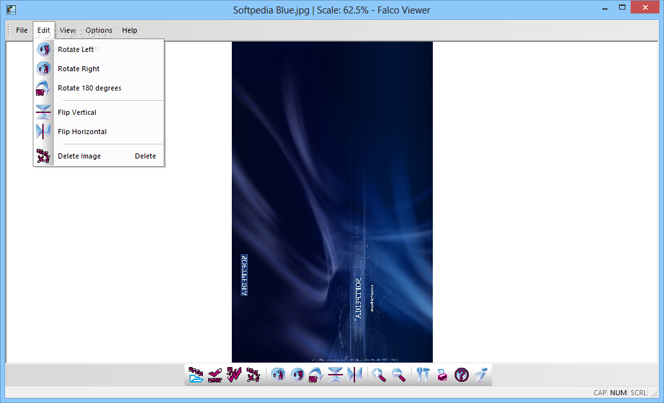This screenshot has height=403, width=664.
Task: Minimize the Falco Viewer window
Action: pos(605,8)
